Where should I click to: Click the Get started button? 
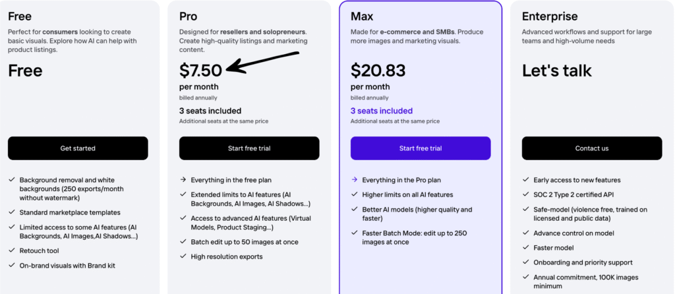pos(78,148)
